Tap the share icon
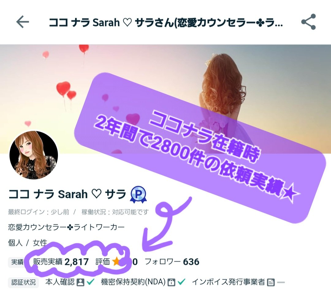331x296 pixels. [308, 22]
